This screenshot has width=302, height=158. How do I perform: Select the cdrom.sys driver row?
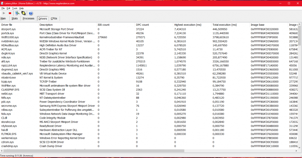[149, 142]
